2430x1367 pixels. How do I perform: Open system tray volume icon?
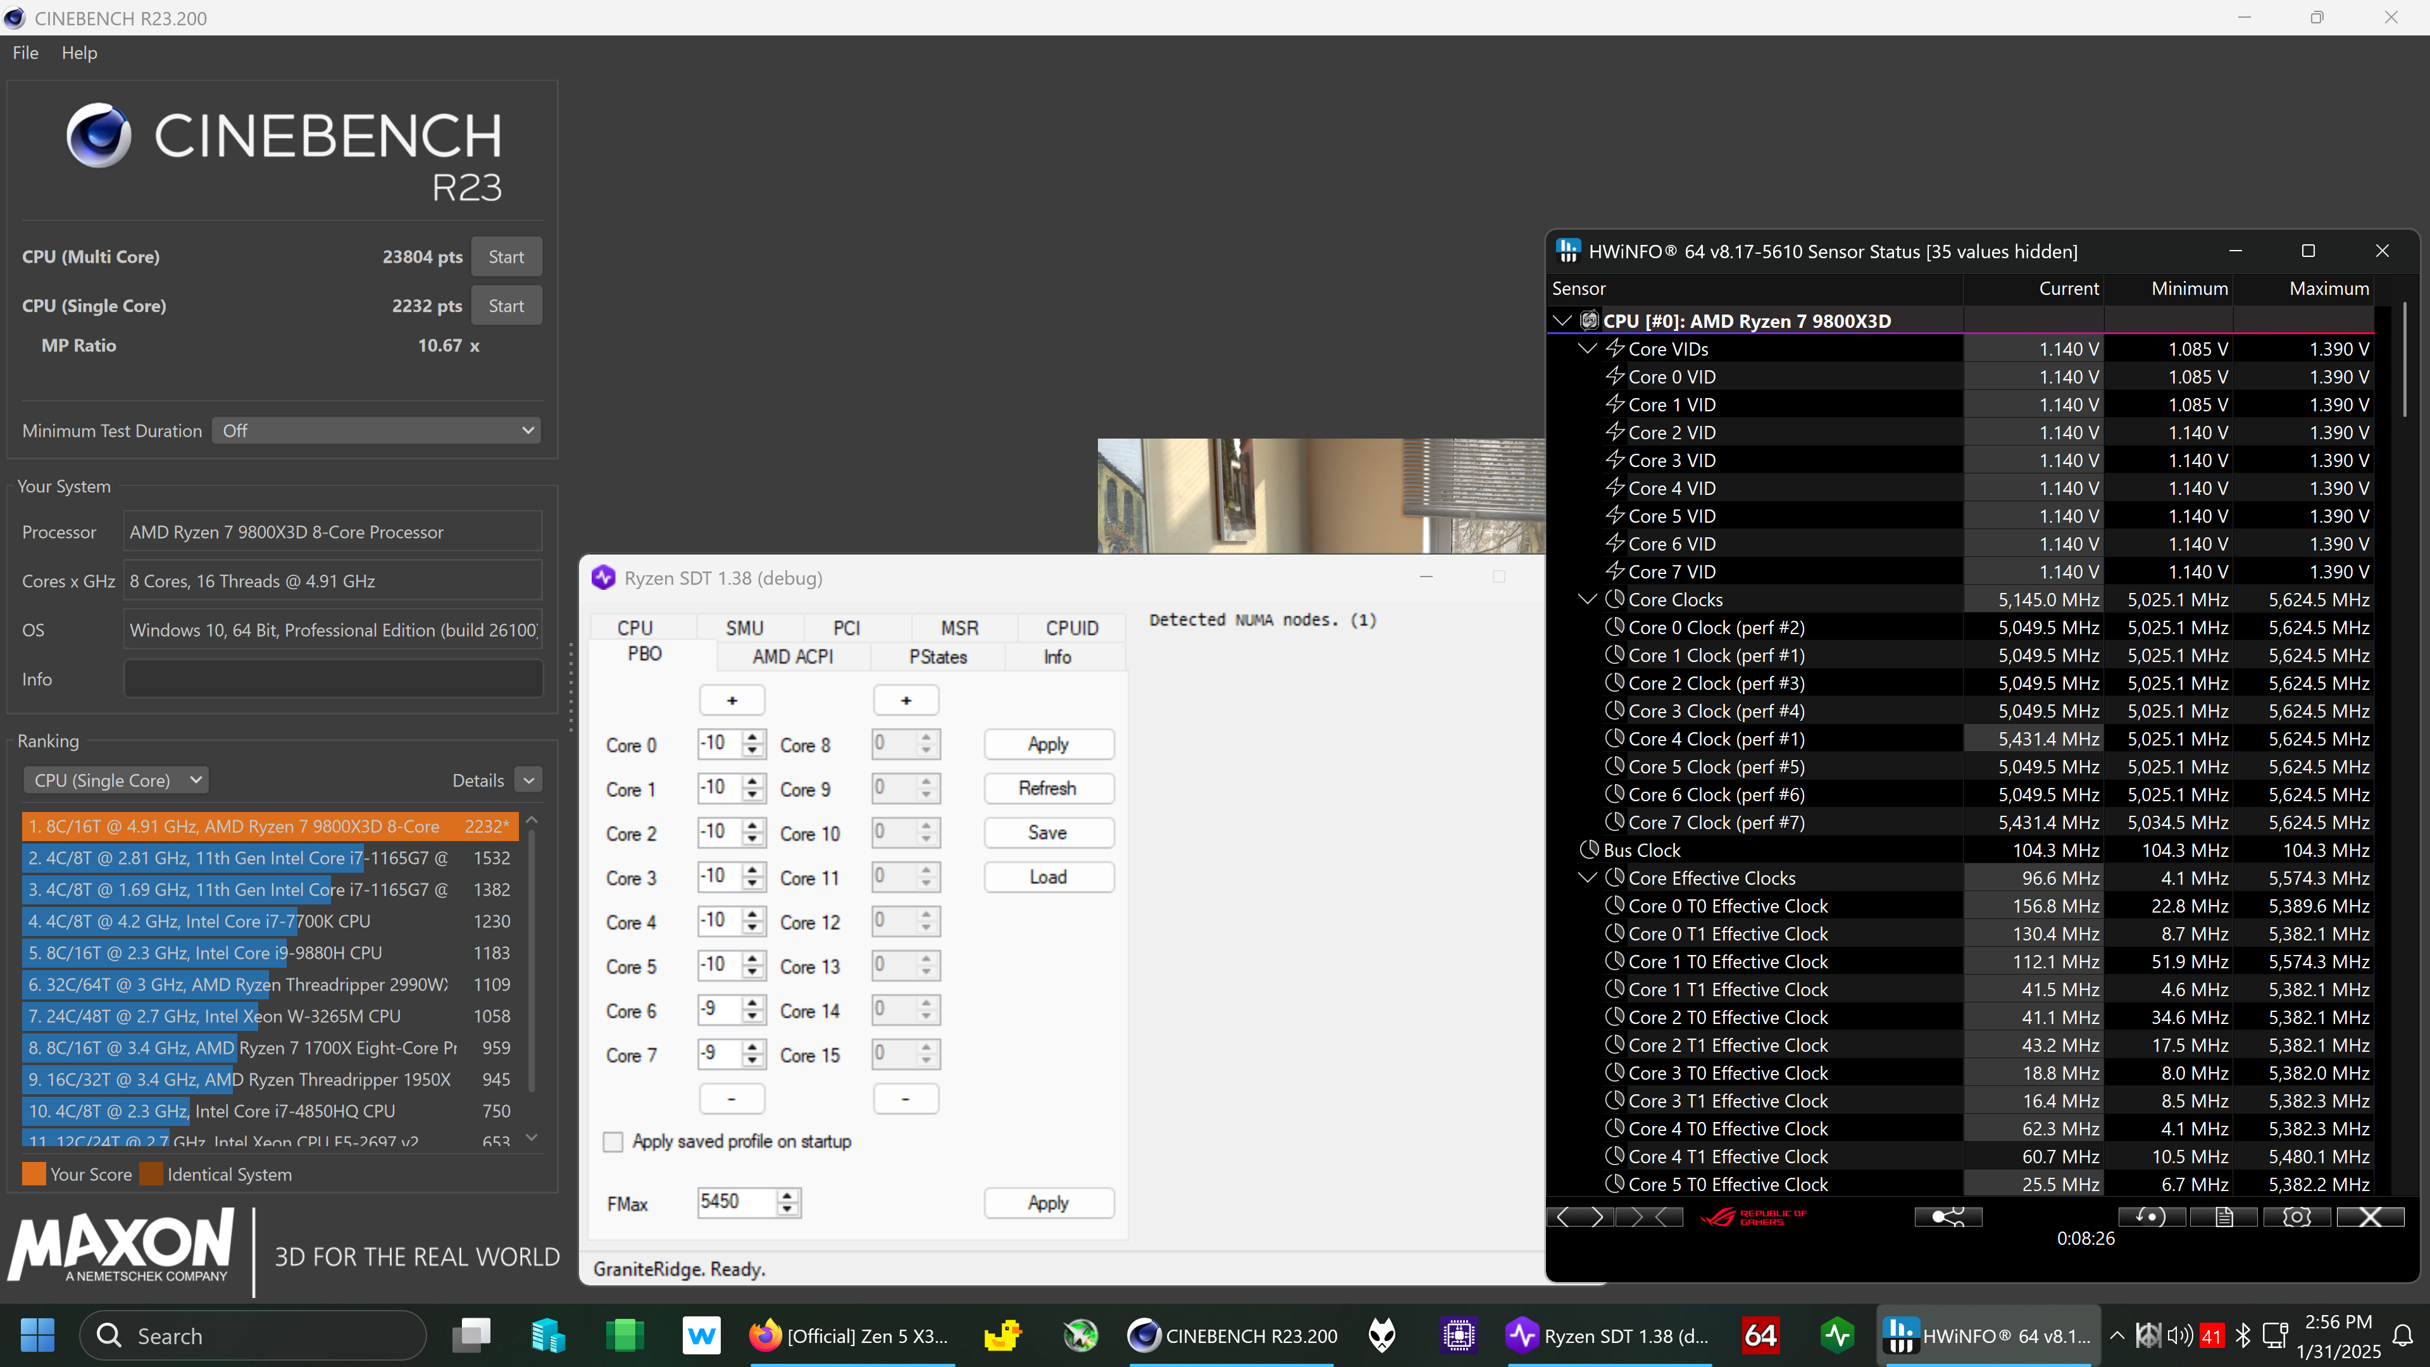coord(2179,1335)
